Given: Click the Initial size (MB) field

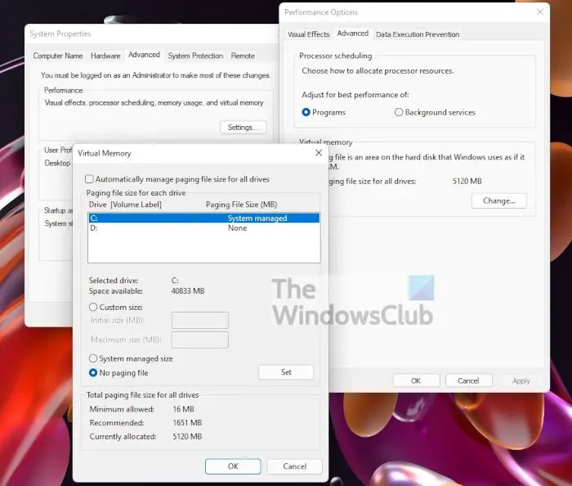Looking at the screenshot, I should click(x=200, y=320).
